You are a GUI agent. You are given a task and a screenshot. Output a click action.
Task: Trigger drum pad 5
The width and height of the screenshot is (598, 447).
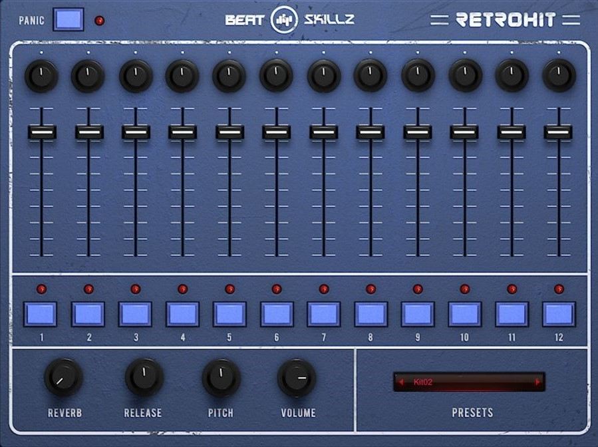[229, 314]
